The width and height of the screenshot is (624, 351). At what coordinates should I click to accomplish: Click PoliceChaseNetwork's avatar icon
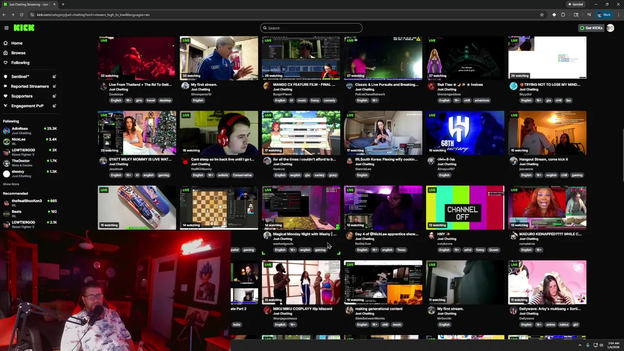pos(349,86)
